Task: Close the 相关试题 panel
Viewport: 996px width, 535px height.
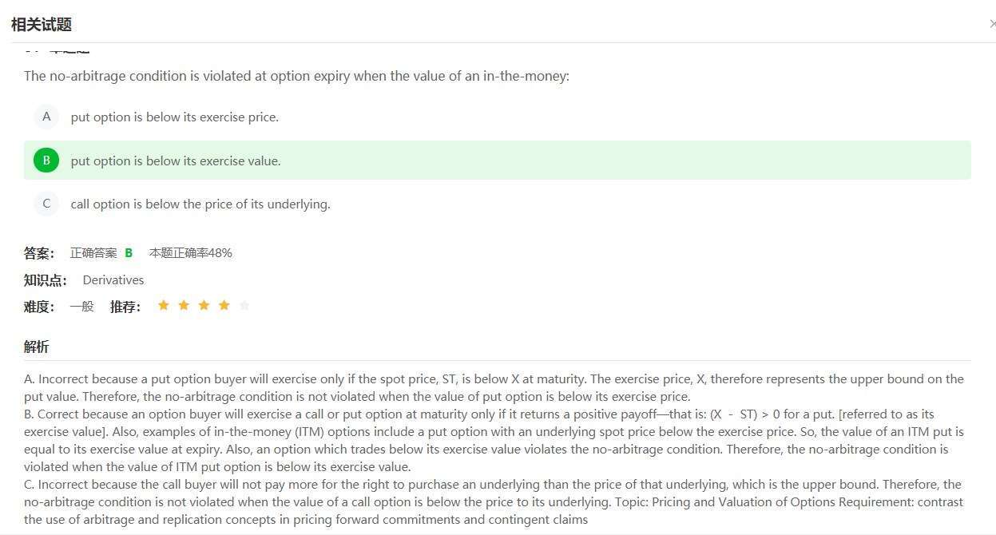Action: pyautogui.click(x=992, y=24)
